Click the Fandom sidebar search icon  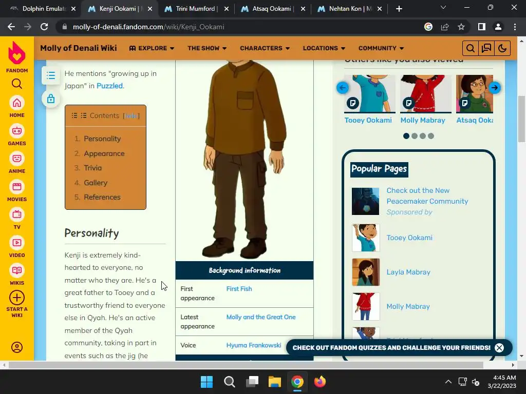[17, 84]
